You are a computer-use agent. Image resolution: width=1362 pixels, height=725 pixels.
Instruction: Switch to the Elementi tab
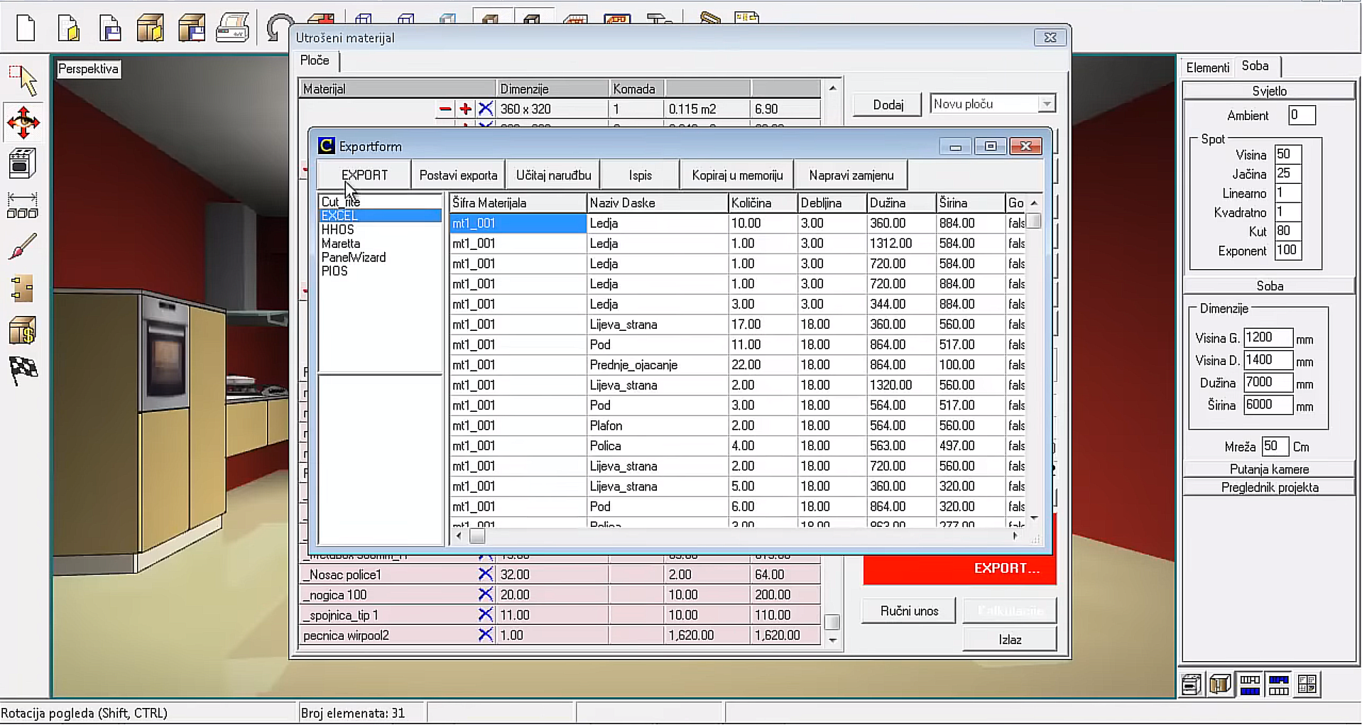(1207, 67)
